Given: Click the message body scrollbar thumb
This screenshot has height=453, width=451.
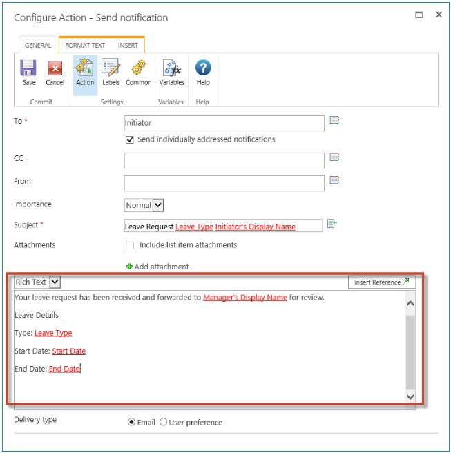Looking at the screenshot, I should [410, 352].
